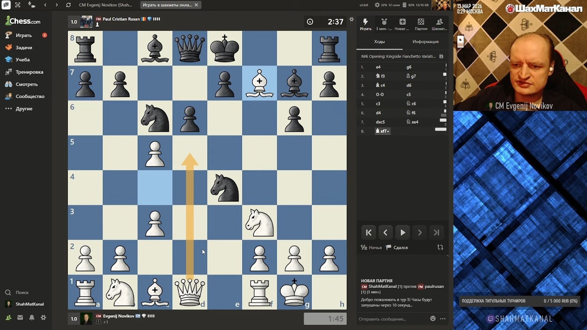The image size is (587, 330).
Task: Open the Шахмат... players tab icon
Action: click(x=439, y=24)
